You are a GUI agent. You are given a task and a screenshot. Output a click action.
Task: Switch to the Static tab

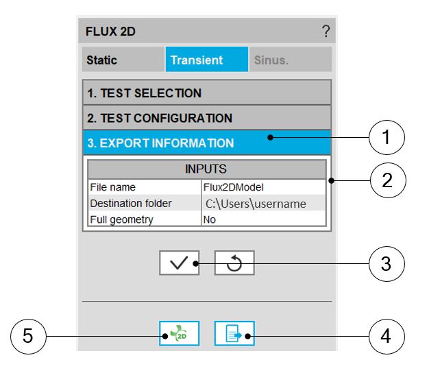click(122, 60)
